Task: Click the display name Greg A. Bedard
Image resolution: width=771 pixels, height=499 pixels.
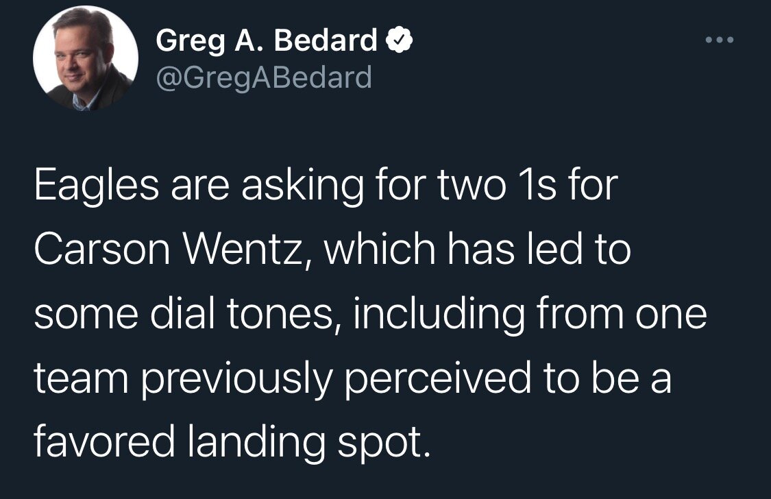Action: (x=267, y=41)
